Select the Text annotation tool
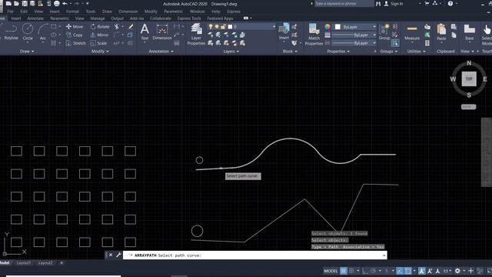The image size is (492, 277). click(x=145, y=32)
